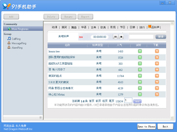Click the sidebar horizontal scroll grip
The image size is (177, 132).
(41, 117)
